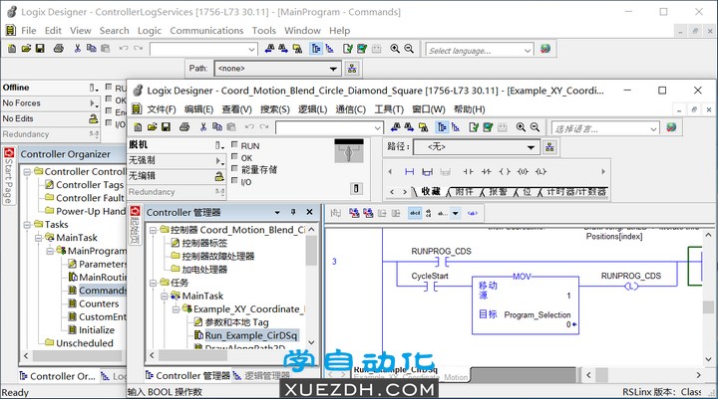Click the Save icon in the front Chinese window
Viewport: 718px width, 399px height.
166,127
